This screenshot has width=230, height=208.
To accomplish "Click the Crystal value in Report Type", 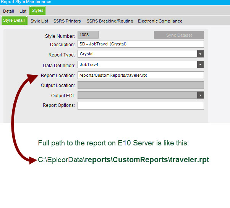I will 87,54.
